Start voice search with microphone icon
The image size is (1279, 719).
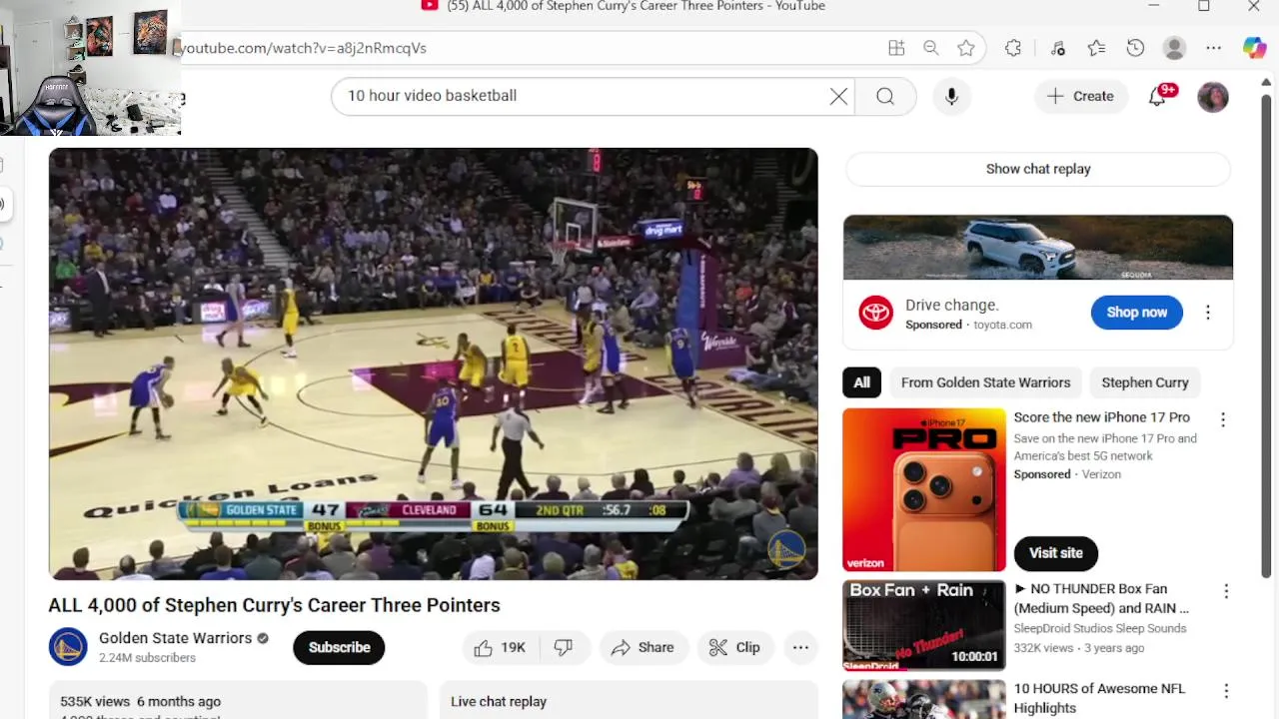click(951, 96)
